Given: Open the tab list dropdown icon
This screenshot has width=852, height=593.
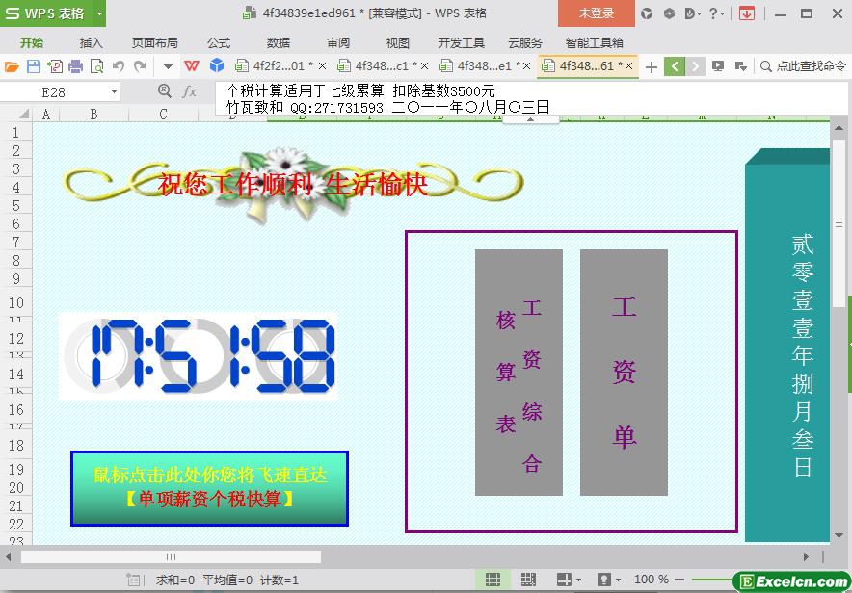Looking at the screenshot, I should pos(740,66).
